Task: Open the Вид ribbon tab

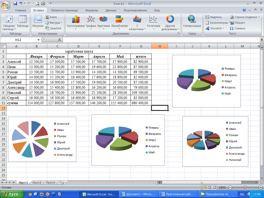Action: point(157,10)
